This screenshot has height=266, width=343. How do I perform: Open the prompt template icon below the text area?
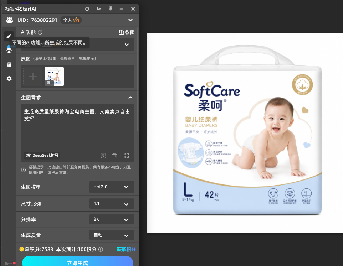[x=103, y=156]
